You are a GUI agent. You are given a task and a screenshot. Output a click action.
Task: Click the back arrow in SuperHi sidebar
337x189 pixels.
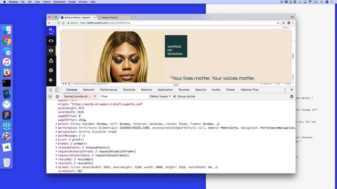tap(51, 80)
